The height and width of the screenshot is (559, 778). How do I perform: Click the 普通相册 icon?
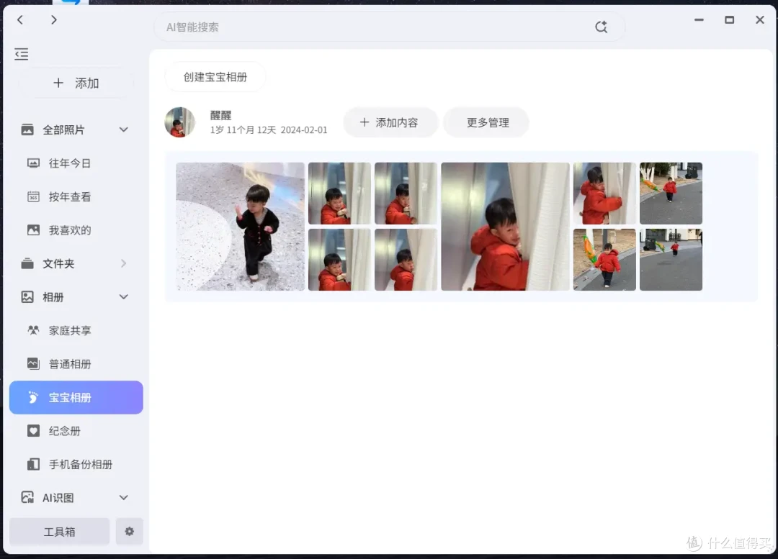(x=33, y=364)
